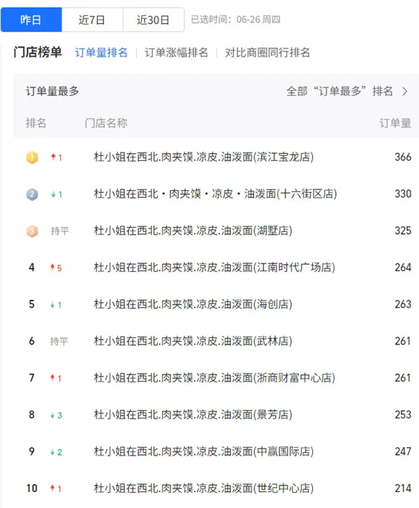419x508 pixels.
Task: Click the 订单量 column header
Action: coord(395,123)
